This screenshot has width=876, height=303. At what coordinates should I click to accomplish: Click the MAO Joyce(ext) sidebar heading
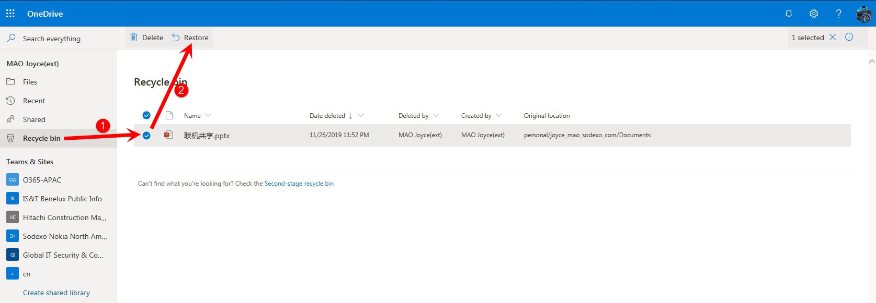coord(32,64)
